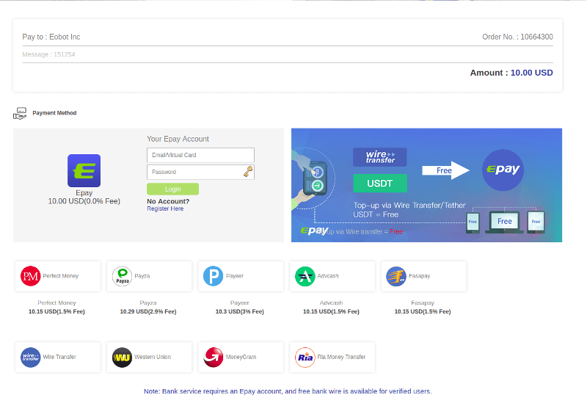The image size is (587, 406).
Task: Choose the Perfect Money payment option label
Action: point(61,276)
